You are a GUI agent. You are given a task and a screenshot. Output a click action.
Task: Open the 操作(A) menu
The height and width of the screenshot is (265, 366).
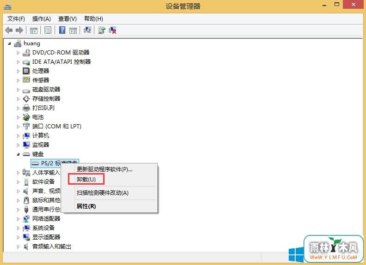point(41,18)
